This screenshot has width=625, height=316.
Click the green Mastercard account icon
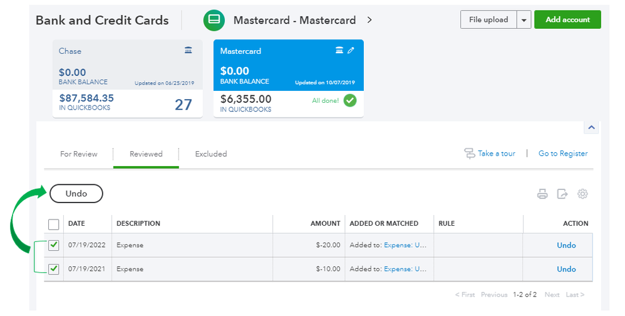[214, 20]
